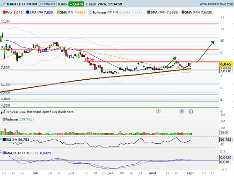The height and width of the screenshot is (176, 234).
Task: Open the WWW.PROREALTIME.COM link
Action: [x=216, y=4]
